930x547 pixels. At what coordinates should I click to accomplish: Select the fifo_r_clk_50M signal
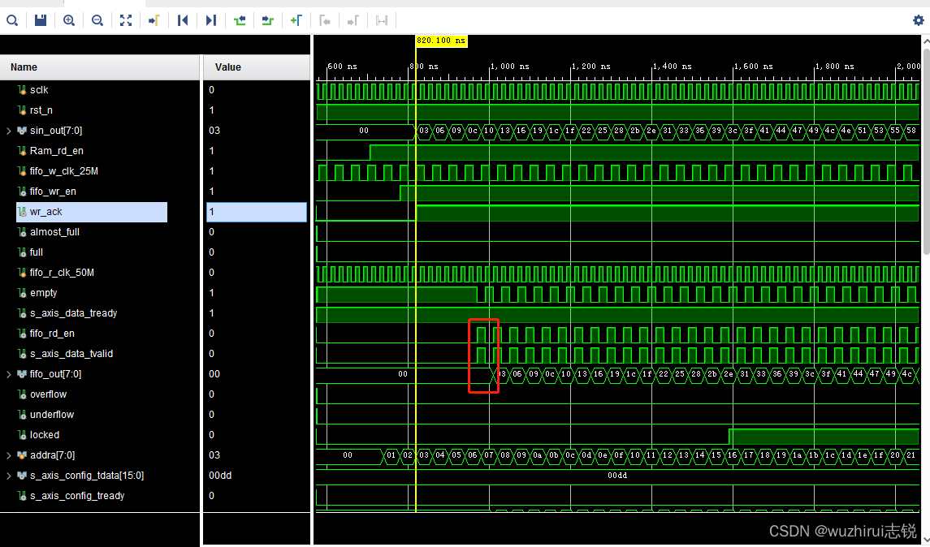point(62,273)
